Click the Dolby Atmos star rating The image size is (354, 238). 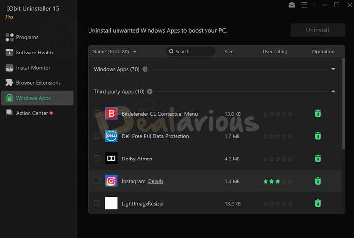(278, 159)
